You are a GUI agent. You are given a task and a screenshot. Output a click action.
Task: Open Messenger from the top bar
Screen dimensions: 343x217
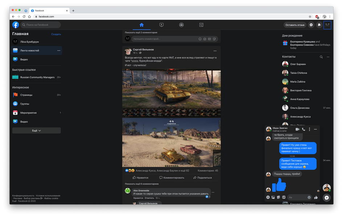coord(311,25)
